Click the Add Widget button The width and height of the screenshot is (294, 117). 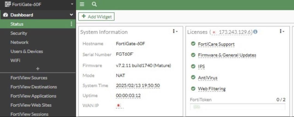tap(96, 17)
